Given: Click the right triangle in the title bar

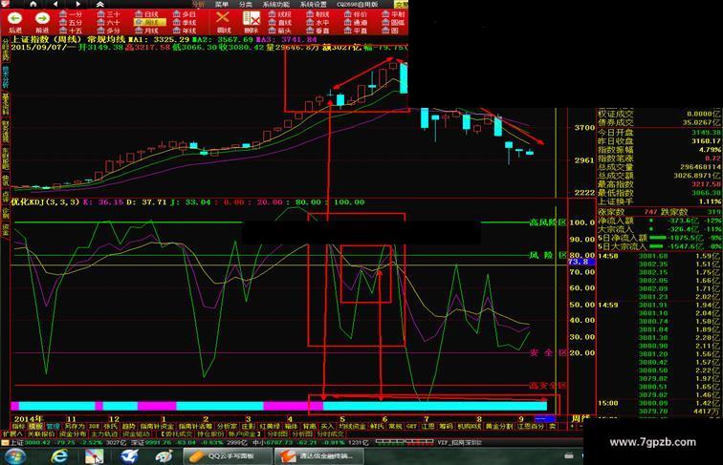Looking at the screenshot, I should tap(77, 4).
